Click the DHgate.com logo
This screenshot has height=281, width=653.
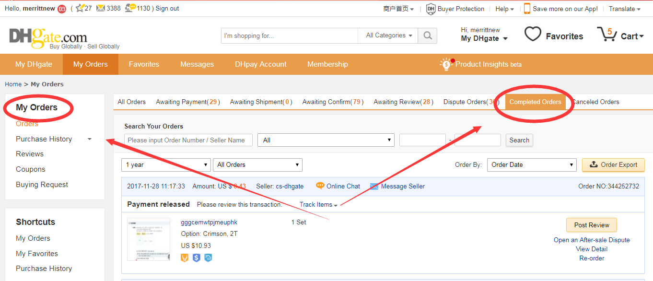point(48,37)
